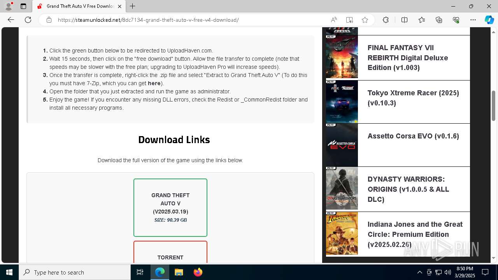Open Indiana Jones and the Great Circle link
Screen dimensions: 498x280
click(x=415, y=234)
